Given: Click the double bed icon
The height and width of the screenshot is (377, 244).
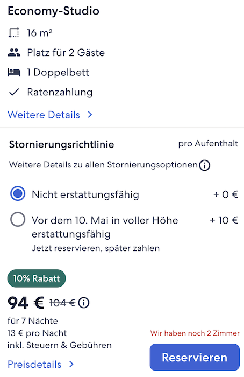Looking at the screenshot, I should pyautogui.click(x=14, y=72).
